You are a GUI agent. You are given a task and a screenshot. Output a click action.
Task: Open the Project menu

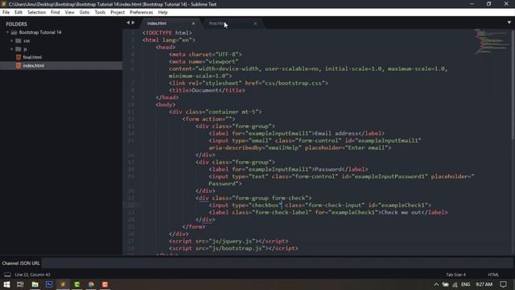(x=117, y=12)
